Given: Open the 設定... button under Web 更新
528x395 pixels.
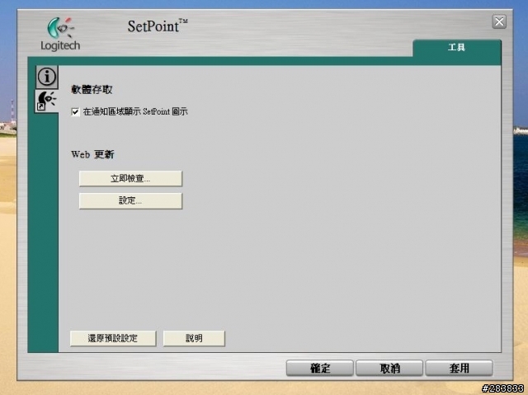Looking at the screenshot, I should [x=130, y=201].
